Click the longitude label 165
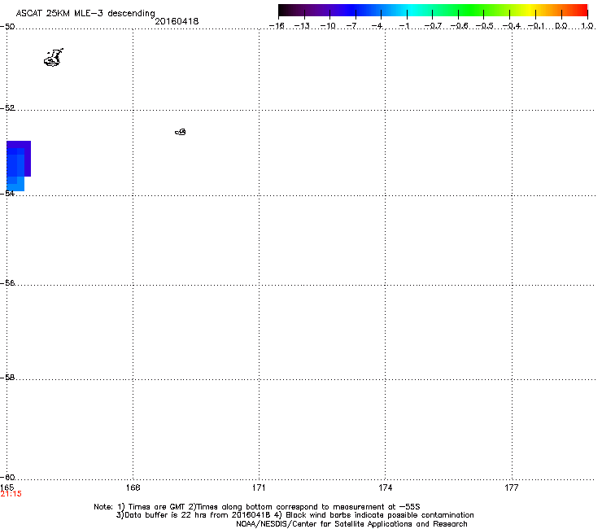The height and width of the screenshot is (529, 602). pos(7,487)
